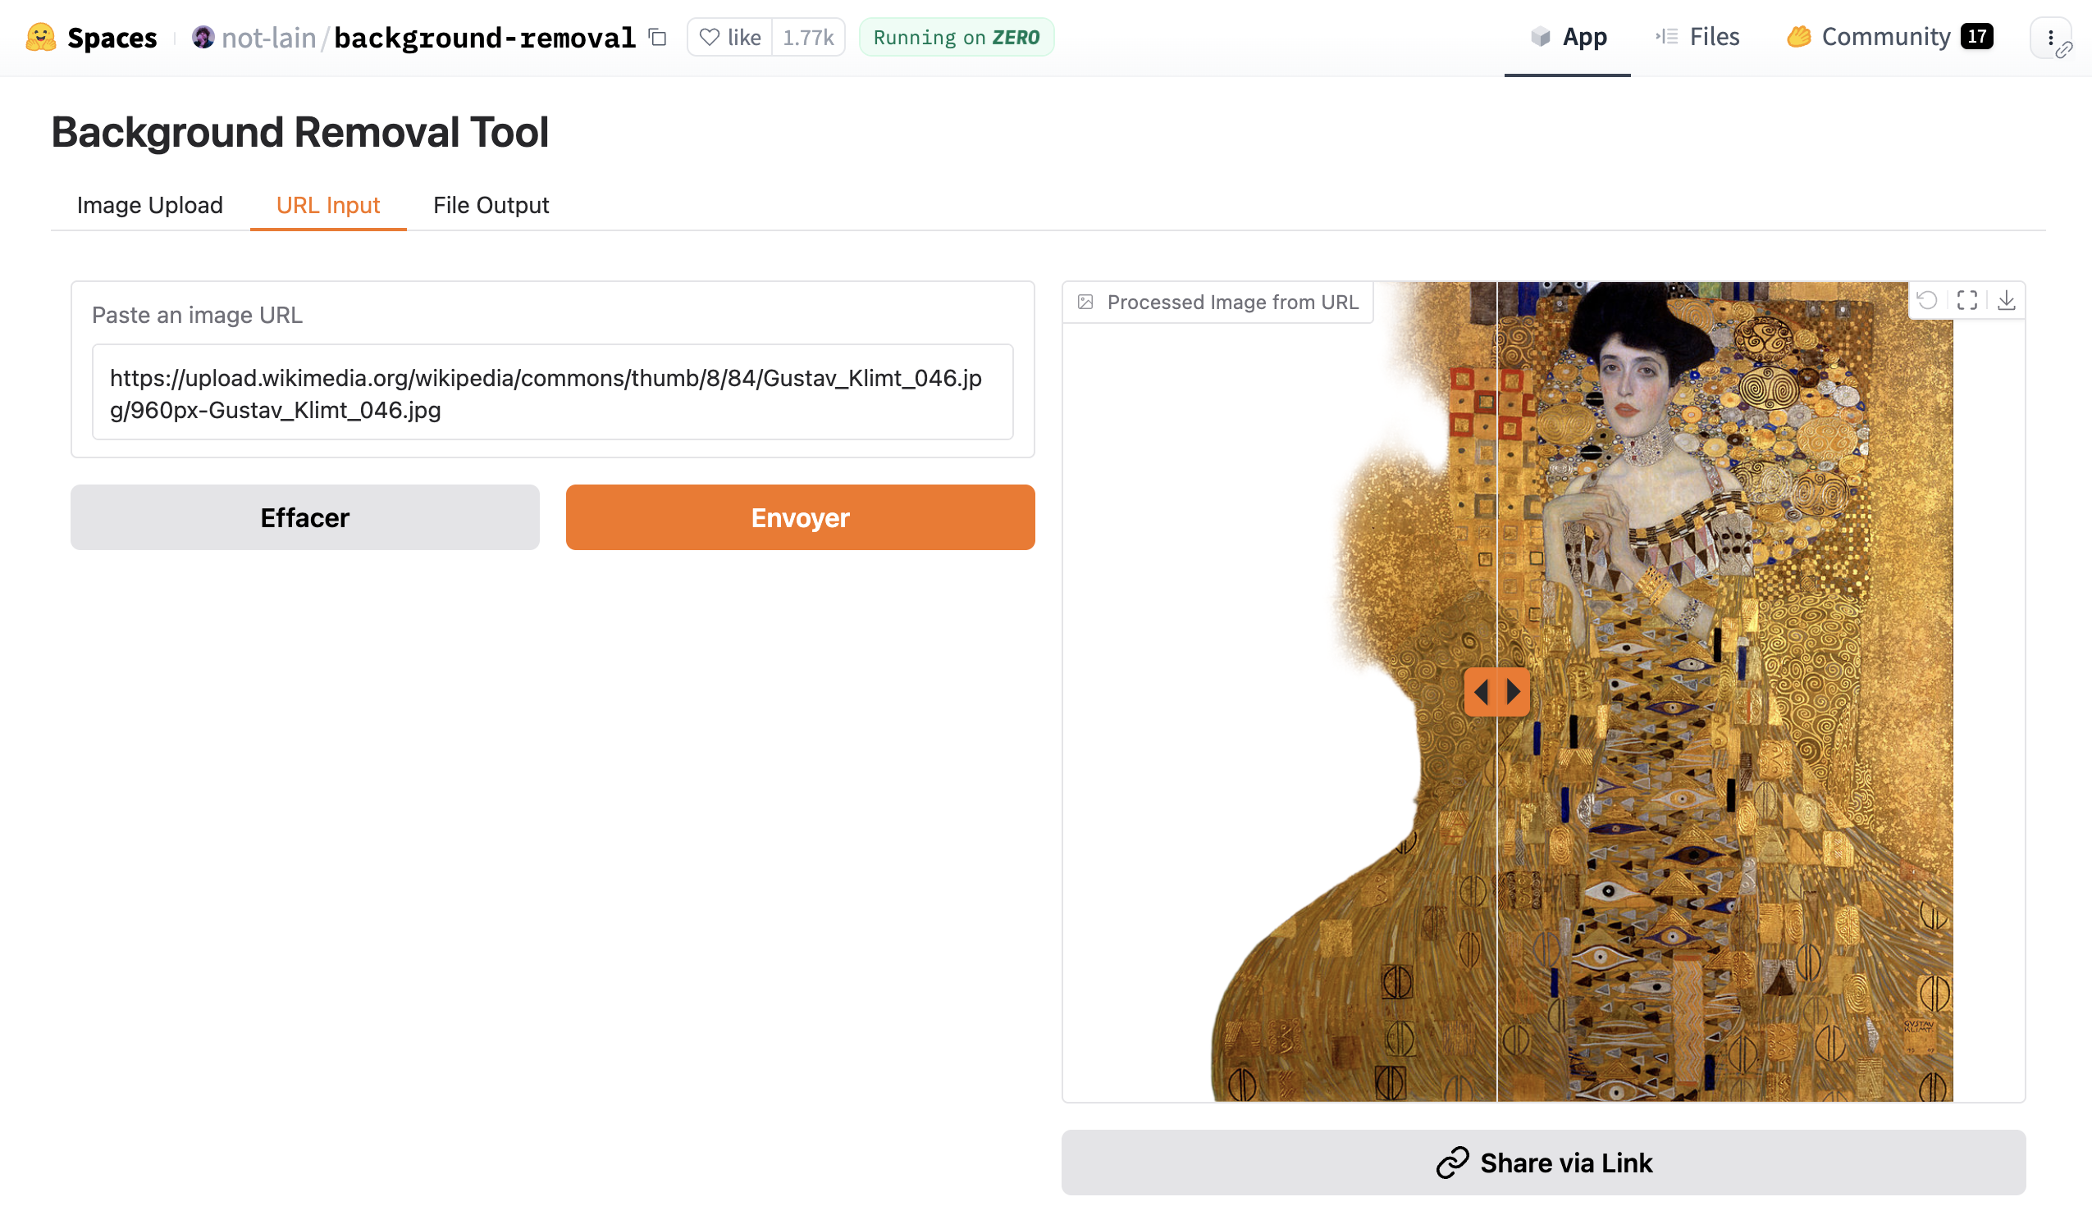Click the image comparison slider handle

tap(1496, 692)
